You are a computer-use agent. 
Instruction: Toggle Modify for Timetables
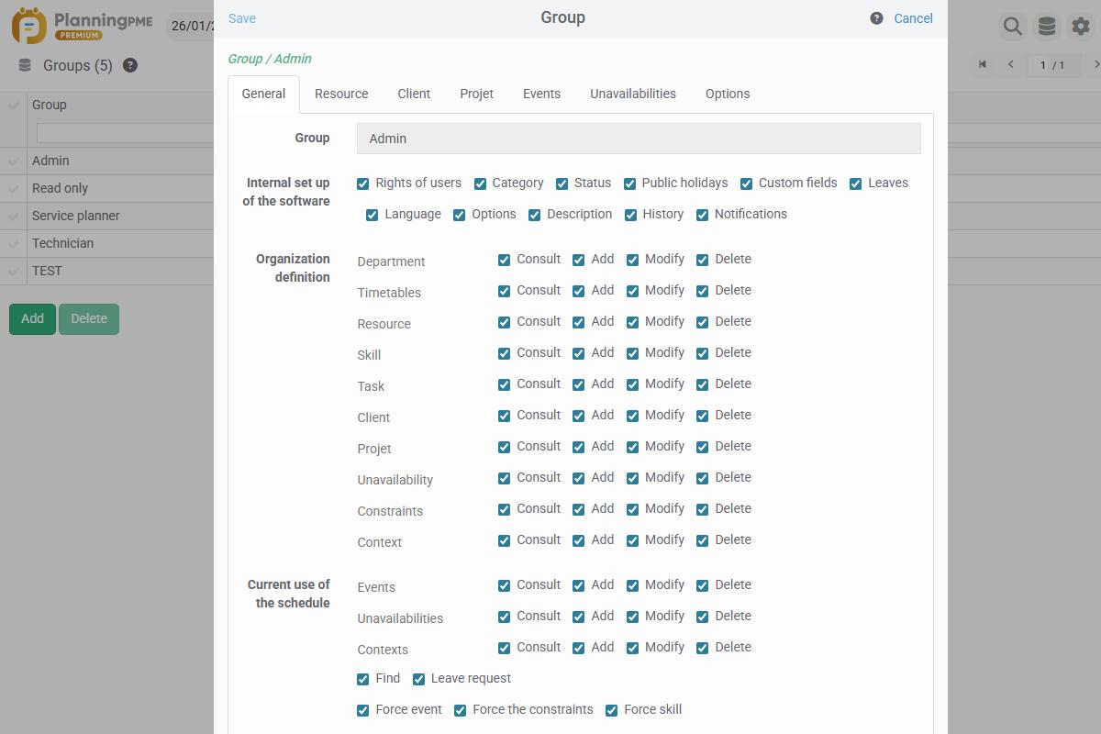[632, 291]
